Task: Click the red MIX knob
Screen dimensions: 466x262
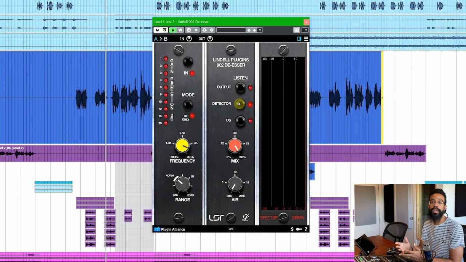Action: (x=235, y=146)
